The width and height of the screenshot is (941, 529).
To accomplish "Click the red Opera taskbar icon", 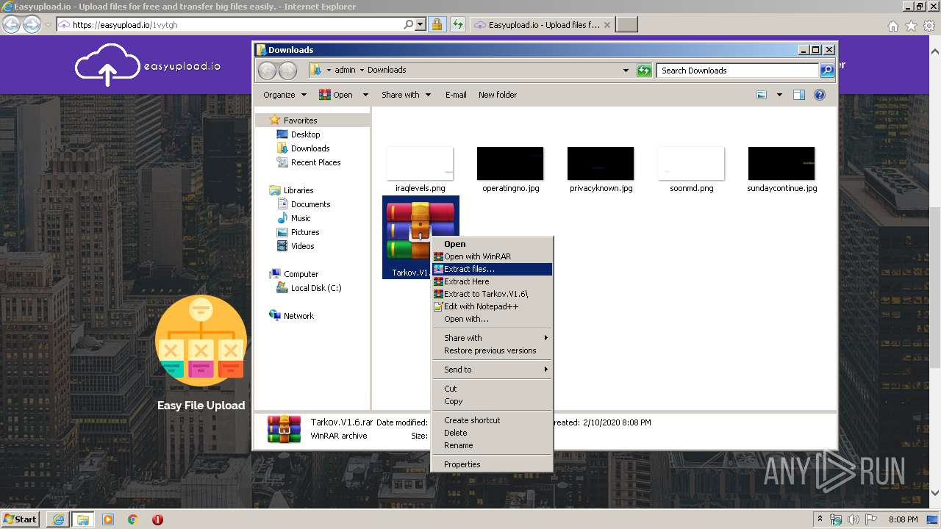I will tap(157, 519).
